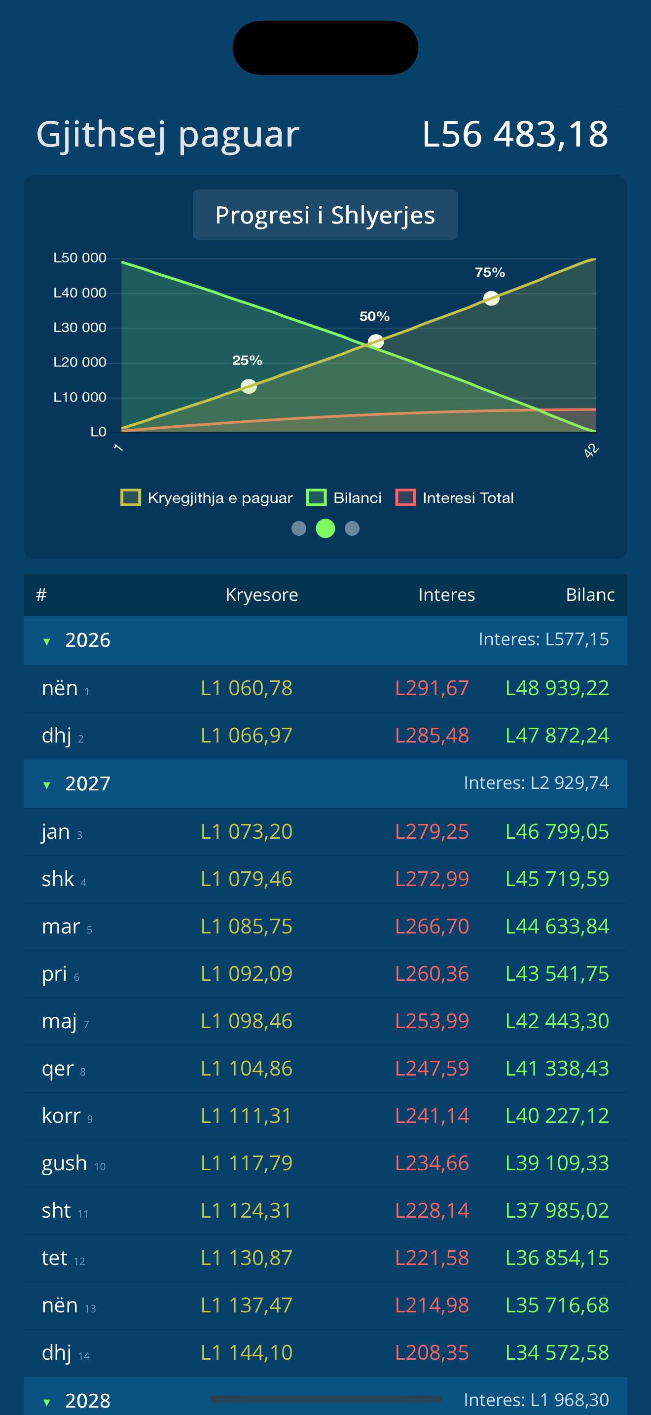Select the sht 11 payment row
The width and height of the screenshot is (651, 1415).
325,1211
